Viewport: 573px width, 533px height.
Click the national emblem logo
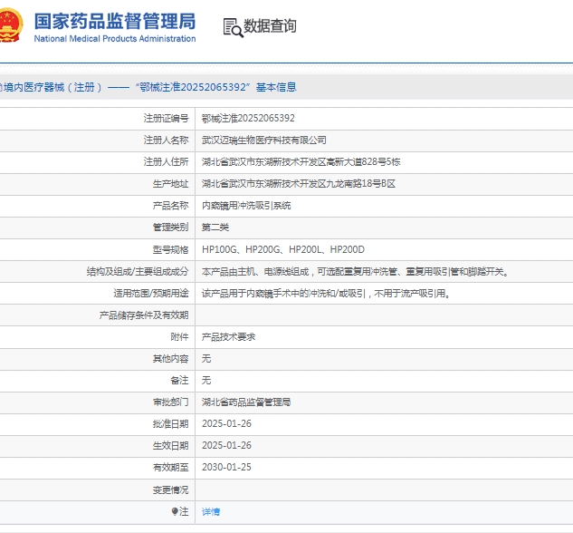[10, 25]
